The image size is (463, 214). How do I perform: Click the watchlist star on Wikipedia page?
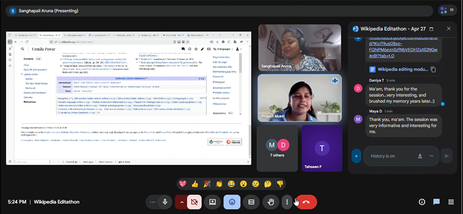click(x=196, y=49)
